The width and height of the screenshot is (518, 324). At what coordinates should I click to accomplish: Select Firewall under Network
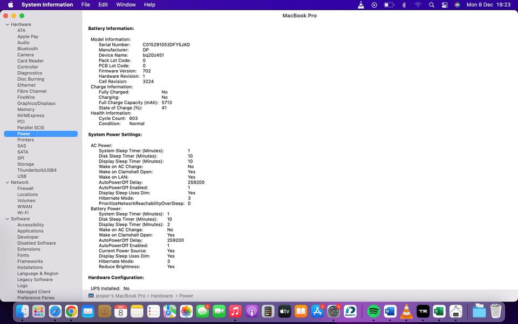[25, 188]
